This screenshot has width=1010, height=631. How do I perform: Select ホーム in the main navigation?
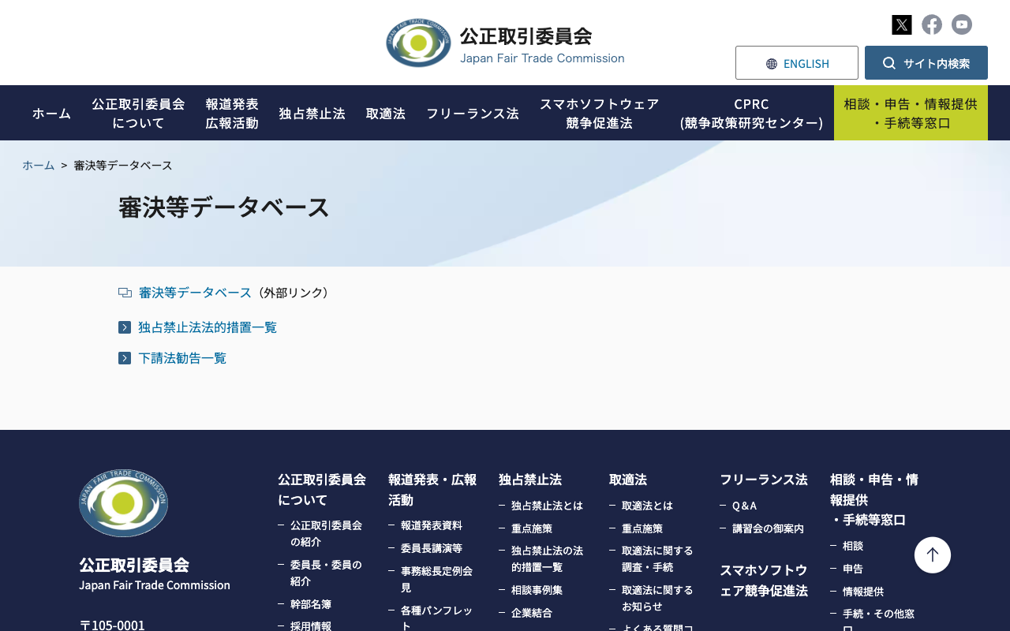pos(51,113)
